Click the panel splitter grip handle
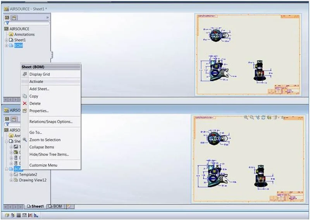The height and width of the screenshot is (220, 310). [x=52, y=55]
